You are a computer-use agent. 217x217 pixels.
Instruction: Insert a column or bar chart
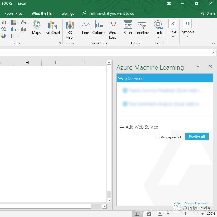click(5, 22)
